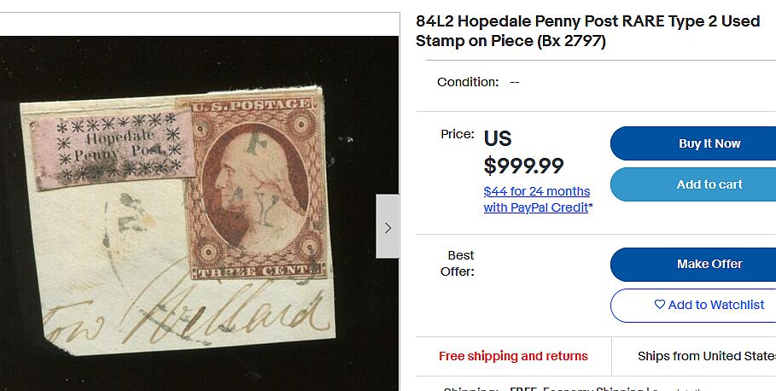Click the Washington portrait oval on the stamp
The width and height of the screenshot is (776, 391).
tap(255, 189)
